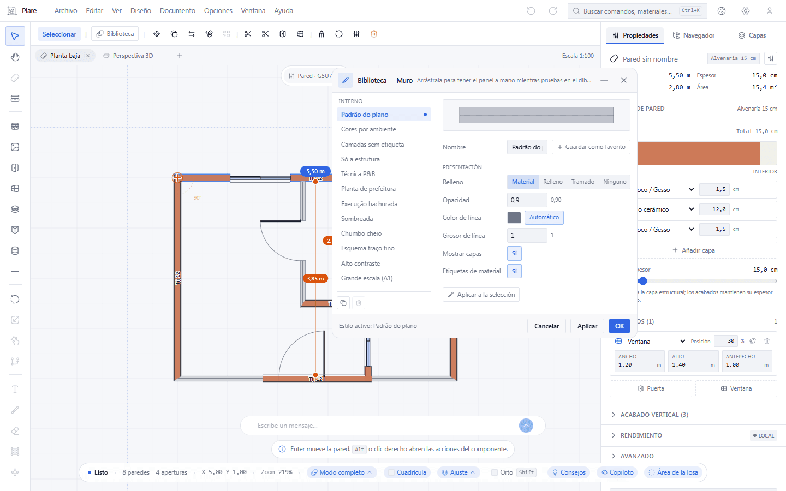Toggle Mostrar capas Sí switch
786x491 pixels.
(514, 253)
